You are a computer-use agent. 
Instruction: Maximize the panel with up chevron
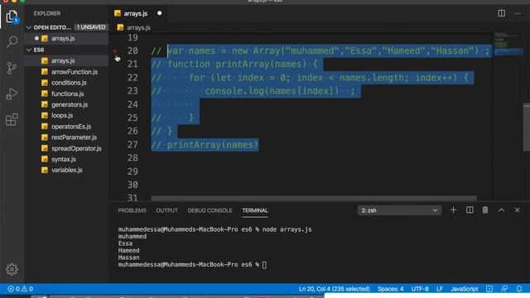(501, 210)
